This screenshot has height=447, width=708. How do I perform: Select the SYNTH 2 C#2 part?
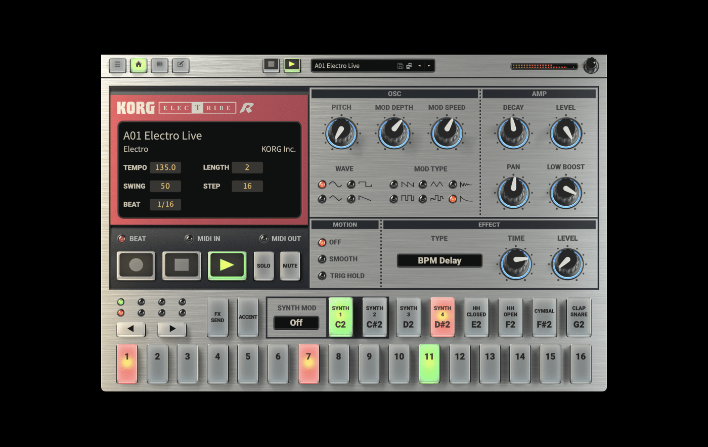coord(374,317)
